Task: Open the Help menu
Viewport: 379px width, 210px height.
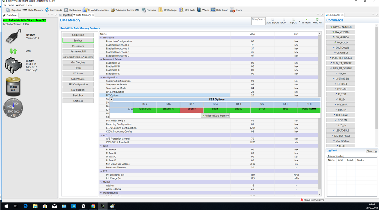Action: tap(29, 5)
